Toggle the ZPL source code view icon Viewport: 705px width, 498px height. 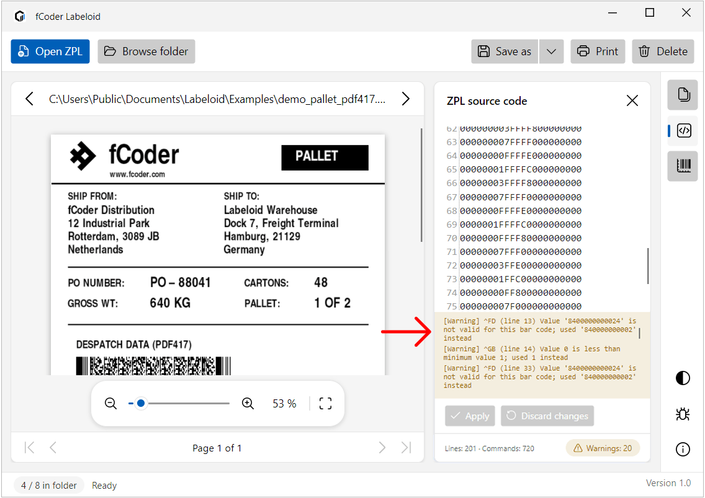(x=683, y=131)
